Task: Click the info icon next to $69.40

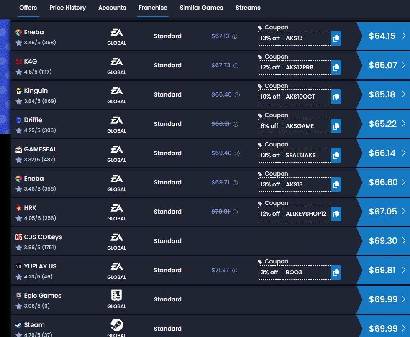Action: tap(237, 153)
